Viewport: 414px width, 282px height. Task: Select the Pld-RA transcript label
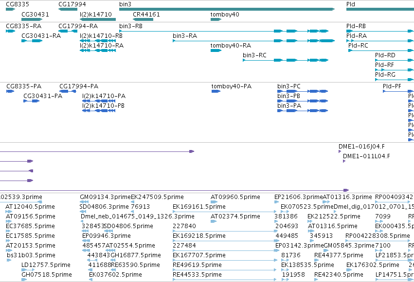(x=357, y=36)
